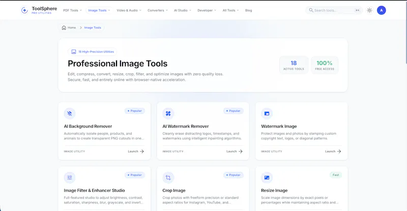Click the Image Filter & Enhancer Studio icon
The height and width of the screenshot is (211, 407).
70,177
